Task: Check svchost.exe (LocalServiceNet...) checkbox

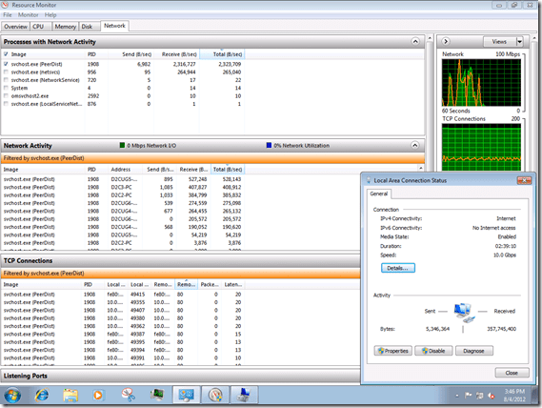Action: [x=6, y=104]
